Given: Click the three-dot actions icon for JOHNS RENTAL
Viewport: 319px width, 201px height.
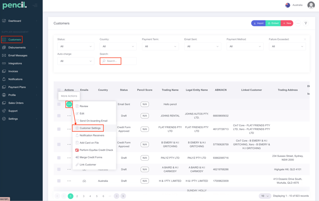Looking at the screenshot, I should point(69,116).
